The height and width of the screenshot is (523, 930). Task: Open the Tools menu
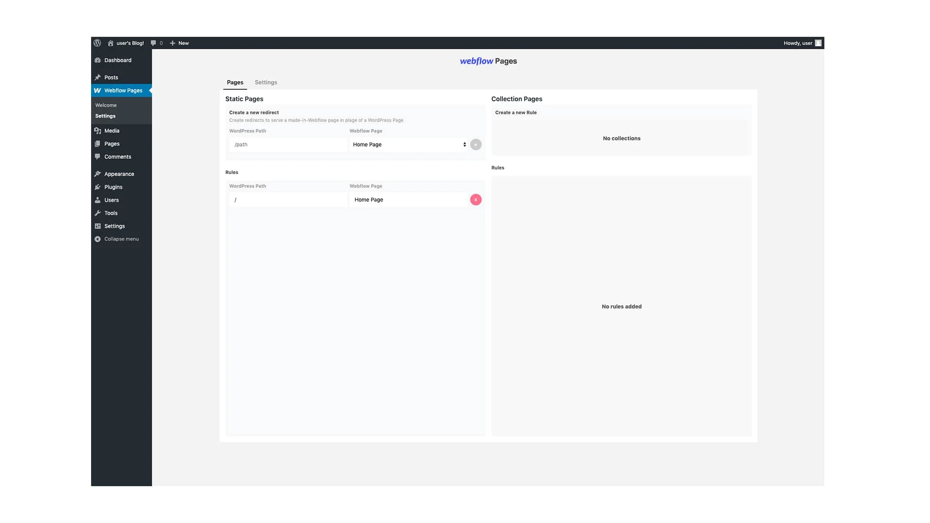tap(121, 213)
